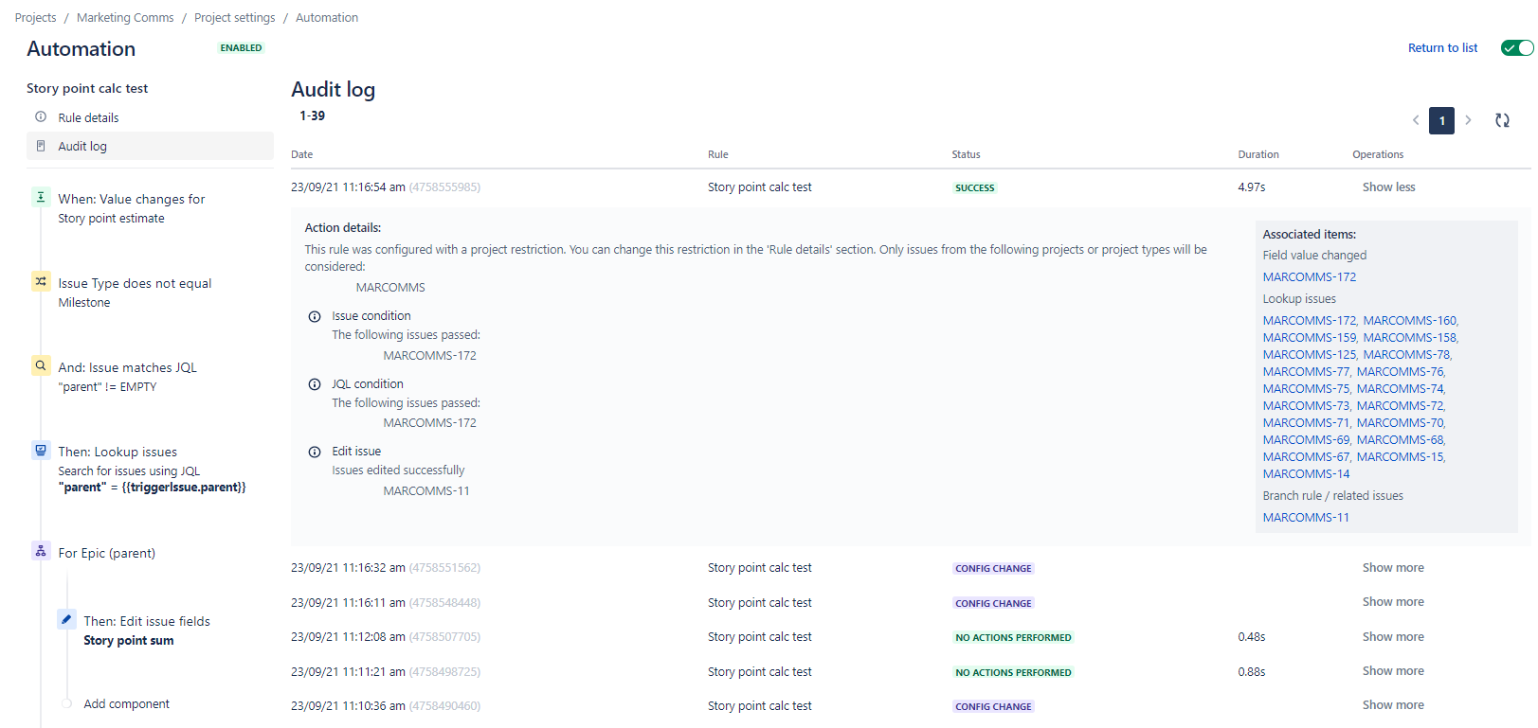This screenshot has height=728, width=1538.
Task: Click the SUCCESS status badge
Action: [974, 188]
